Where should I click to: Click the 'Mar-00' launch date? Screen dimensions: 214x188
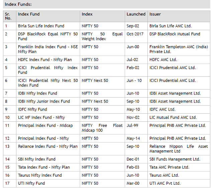point(133,183)
